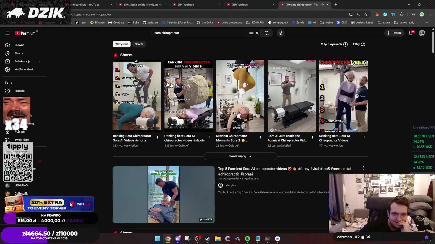Open the Sora AI Just Made short thumbnail

(292, 96)
